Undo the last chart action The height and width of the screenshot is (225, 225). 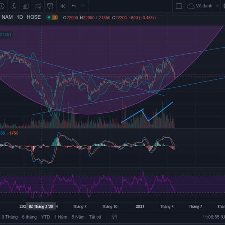(74, 6)
